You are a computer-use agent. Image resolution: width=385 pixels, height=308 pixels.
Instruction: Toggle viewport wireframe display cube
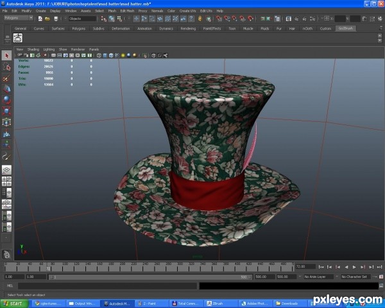99,55
